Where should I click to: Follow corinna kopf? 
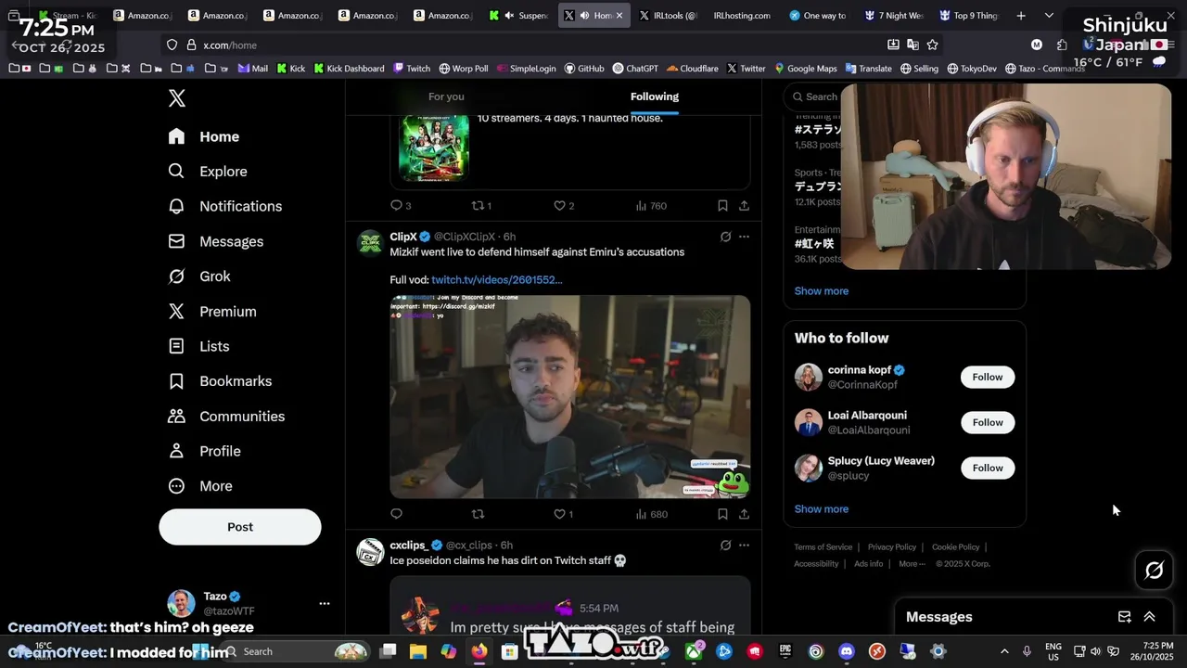click(988, 377)
